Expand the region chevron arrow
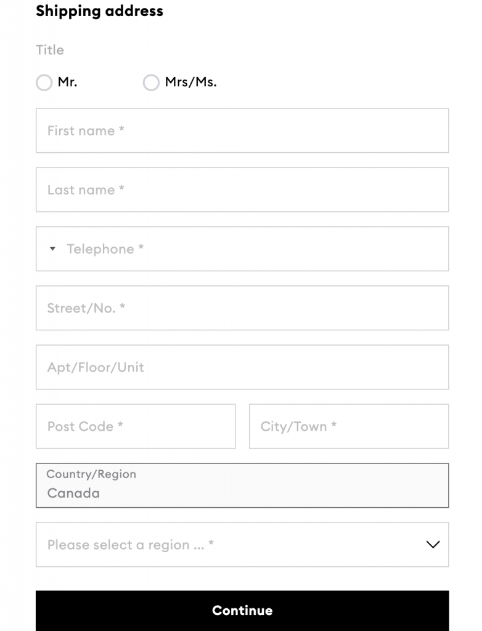The width and height of the screenshot is (482, 631). 433,545
